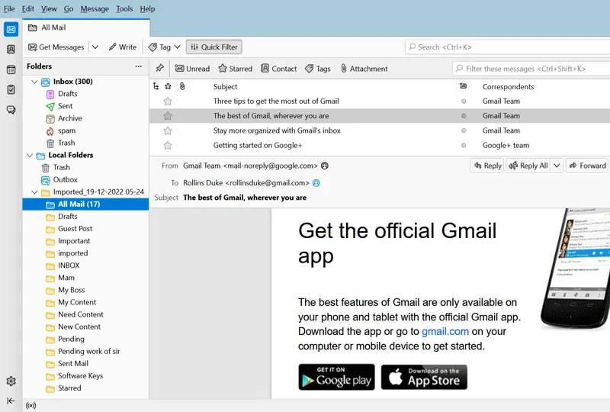This screenshot has width=610, height=412.
Task: Open the Tasks sidebar icon
Action: (11, 89)
